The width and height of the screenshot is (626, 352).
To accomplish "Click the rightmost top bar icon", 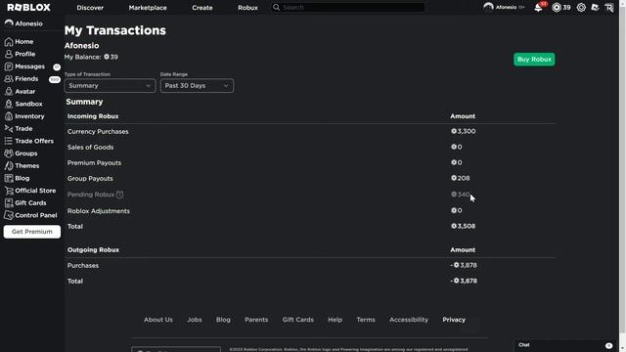I will [608, 7].
